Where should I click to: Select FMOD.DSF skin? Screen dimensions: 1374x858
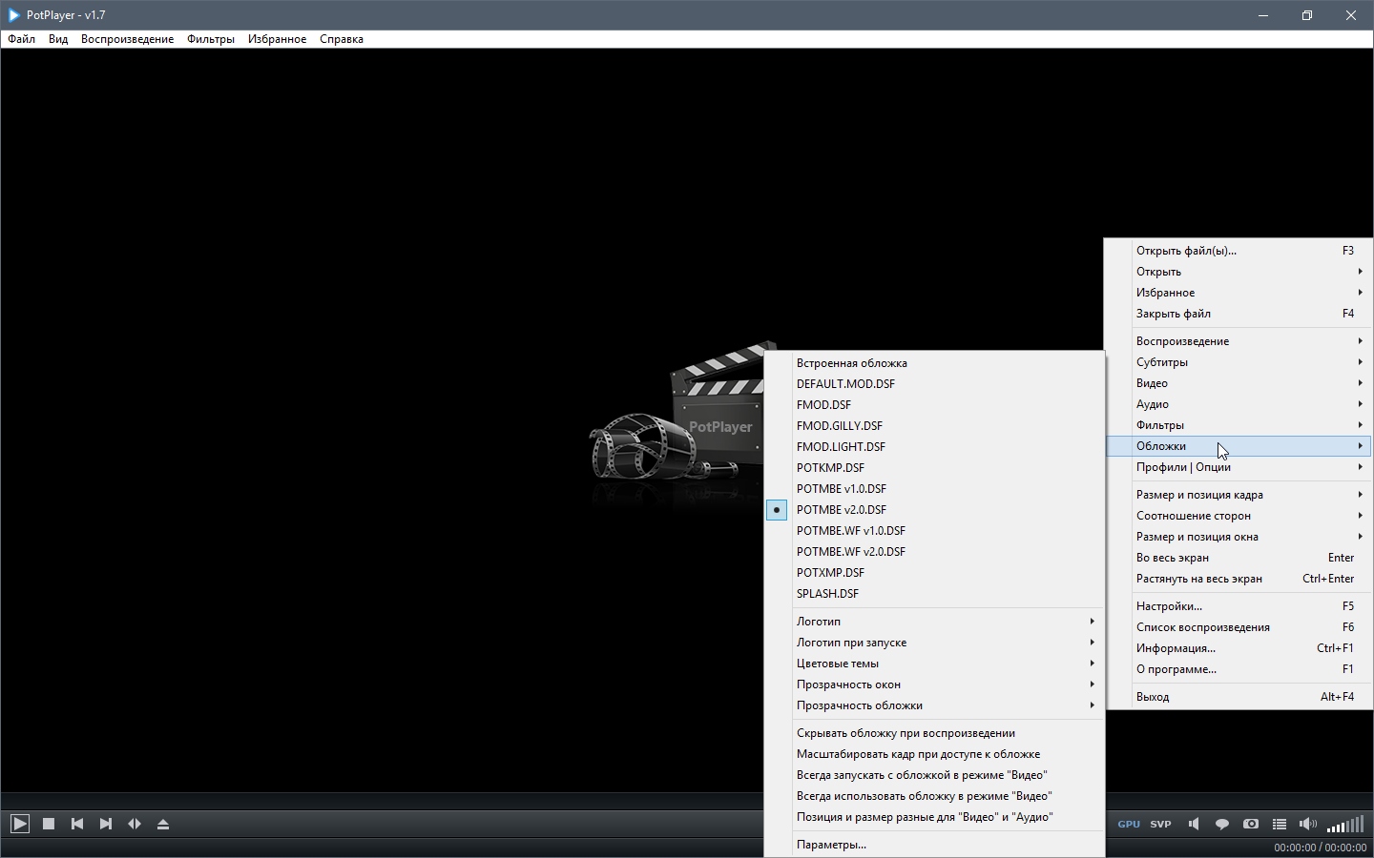click(934, 405)
